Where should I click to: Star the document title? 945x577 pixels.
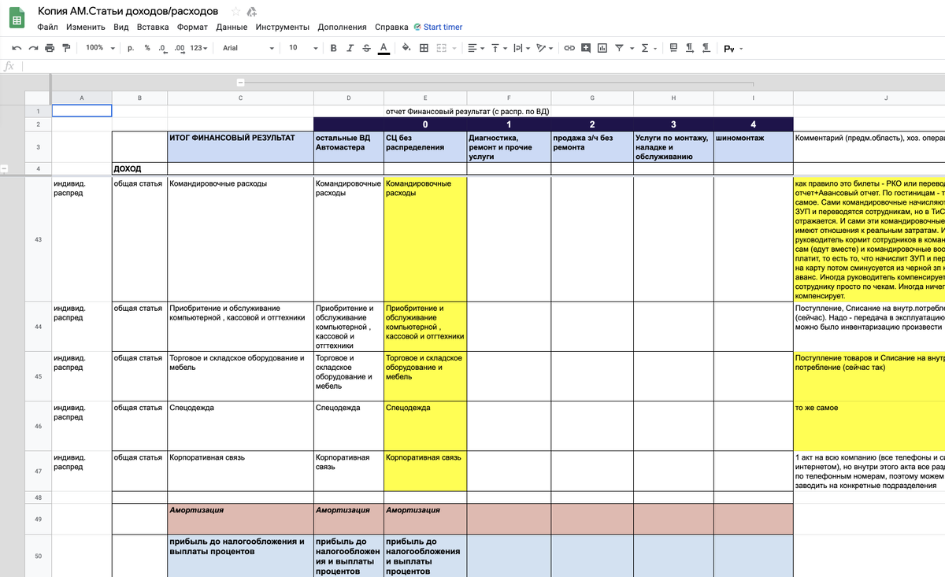[x=235, y=12]
